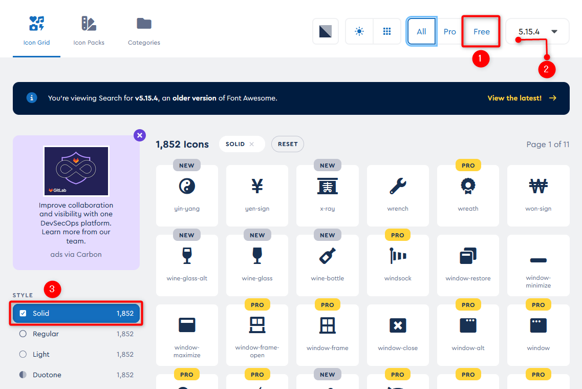Open the won-sign icon
The height and width of the screenshot is (389, 582).
click(538, 196)
